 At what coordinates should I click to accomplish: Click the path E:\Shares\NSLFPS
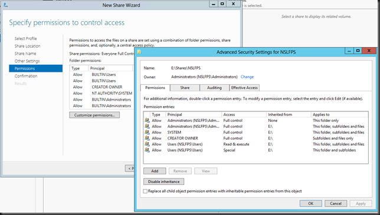tap(186, 68)
